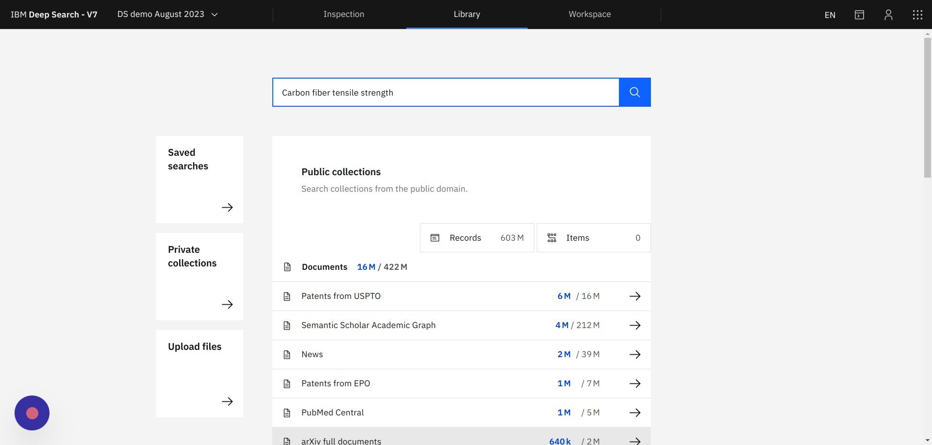Open the Saved searches card

point(200,180)
